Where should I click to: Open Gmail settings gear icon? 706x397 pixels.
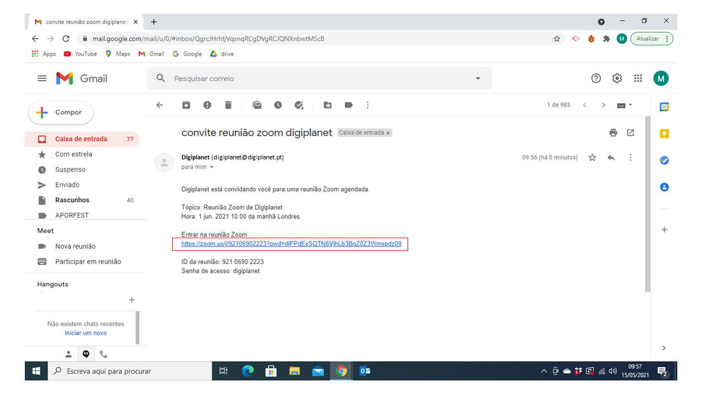click(617, 78)
